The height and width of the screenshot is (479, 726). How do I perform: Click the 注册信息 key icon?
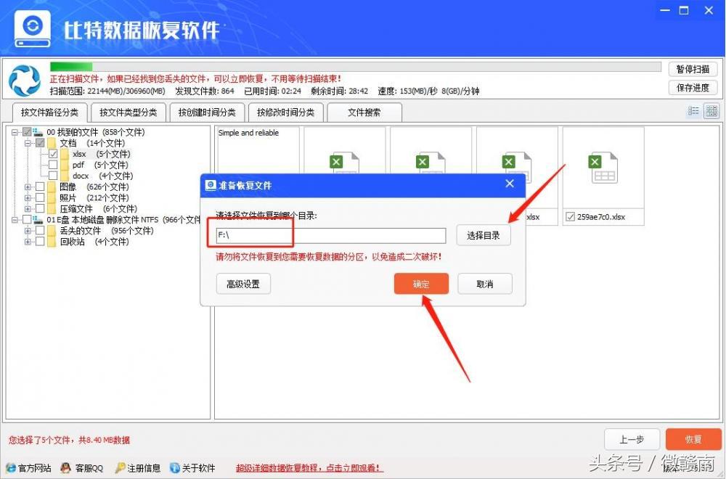pos(120,468)
